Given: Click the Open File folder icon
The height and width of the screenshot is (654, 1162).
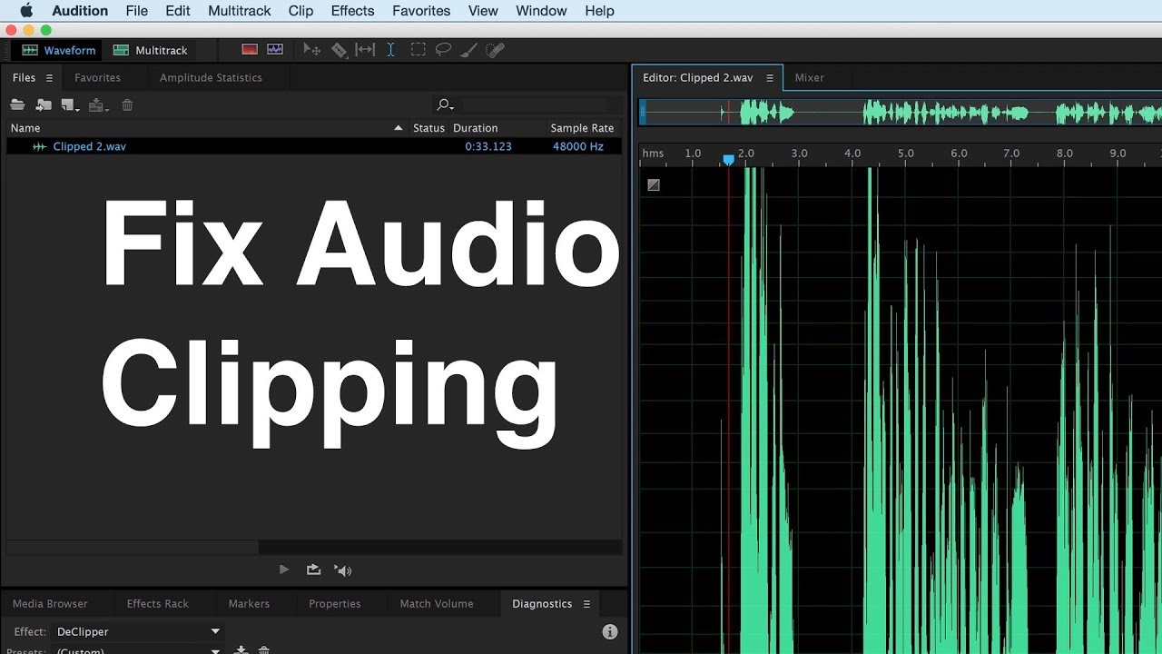Looking at the screenshot, I should coord(17,105).
